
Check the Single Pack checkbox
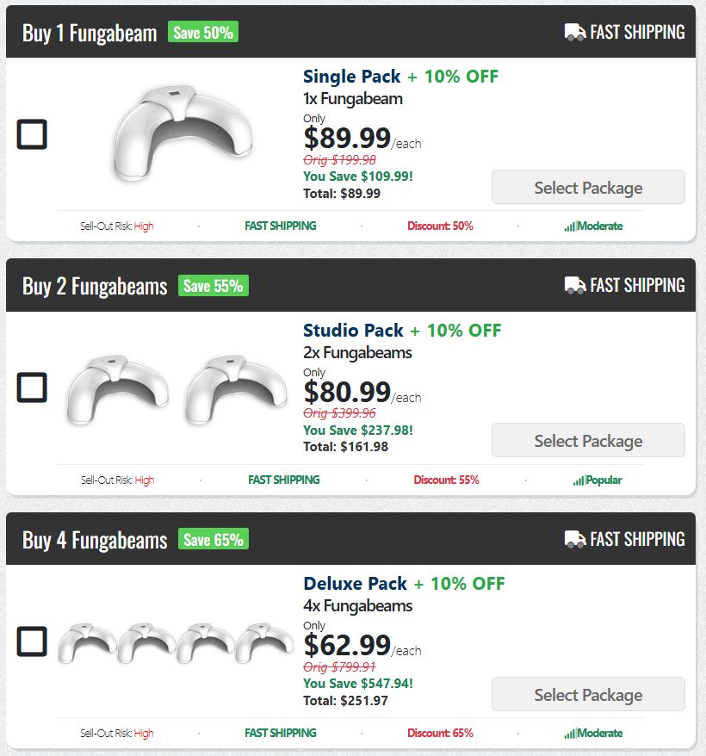[32, 135]
